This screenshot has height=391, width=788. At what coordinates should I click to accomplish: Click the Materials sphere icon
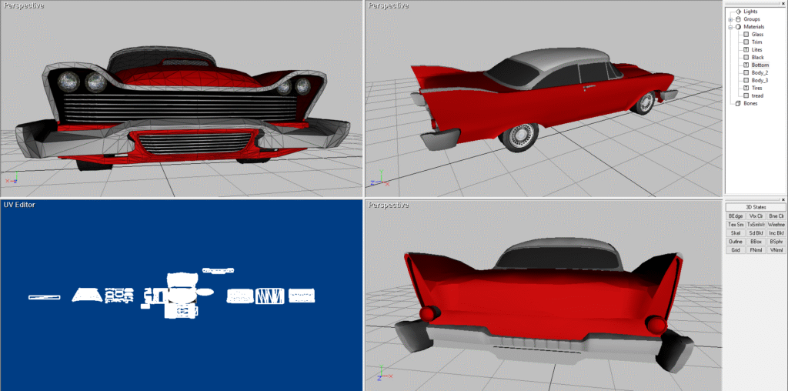coord(739,27)
